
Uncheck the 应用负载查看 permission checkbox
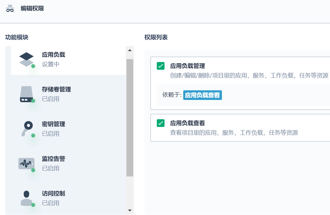coord(161,123)
